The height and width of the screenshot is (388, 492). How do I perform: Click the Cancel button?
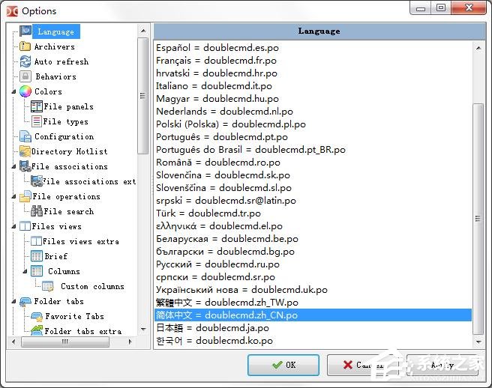(363, 365)
